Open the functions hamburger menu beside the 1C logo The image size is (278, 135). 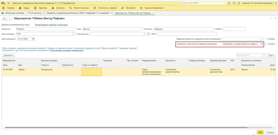(9, 3)
